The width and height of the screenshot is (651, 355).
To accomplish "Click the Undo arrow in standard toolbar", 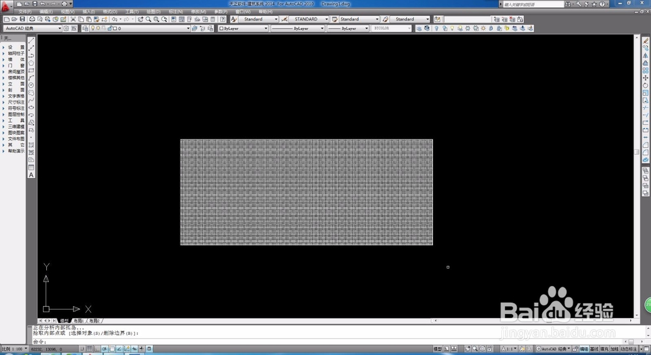I will pyautogui.click(x=115, y=19).
